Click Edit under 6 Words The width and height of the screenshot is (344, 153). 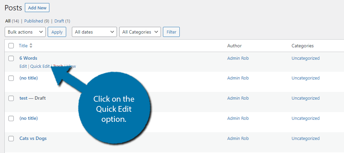(x=23, y=66)
